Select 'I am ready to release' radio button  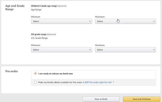coord(35,73)
